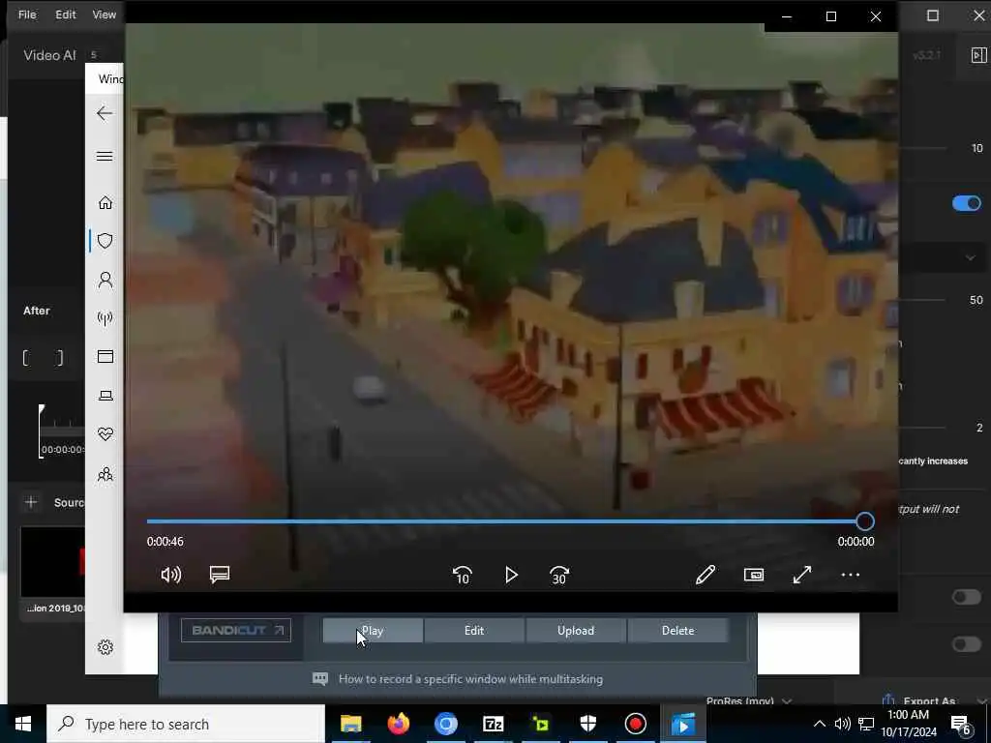This screenshot has width=991, height=743.
Task: Select Virus & threat protection shield icon
Action: (105, 240)
